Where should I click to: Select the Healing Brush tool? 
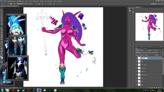(x=2, y=24)
